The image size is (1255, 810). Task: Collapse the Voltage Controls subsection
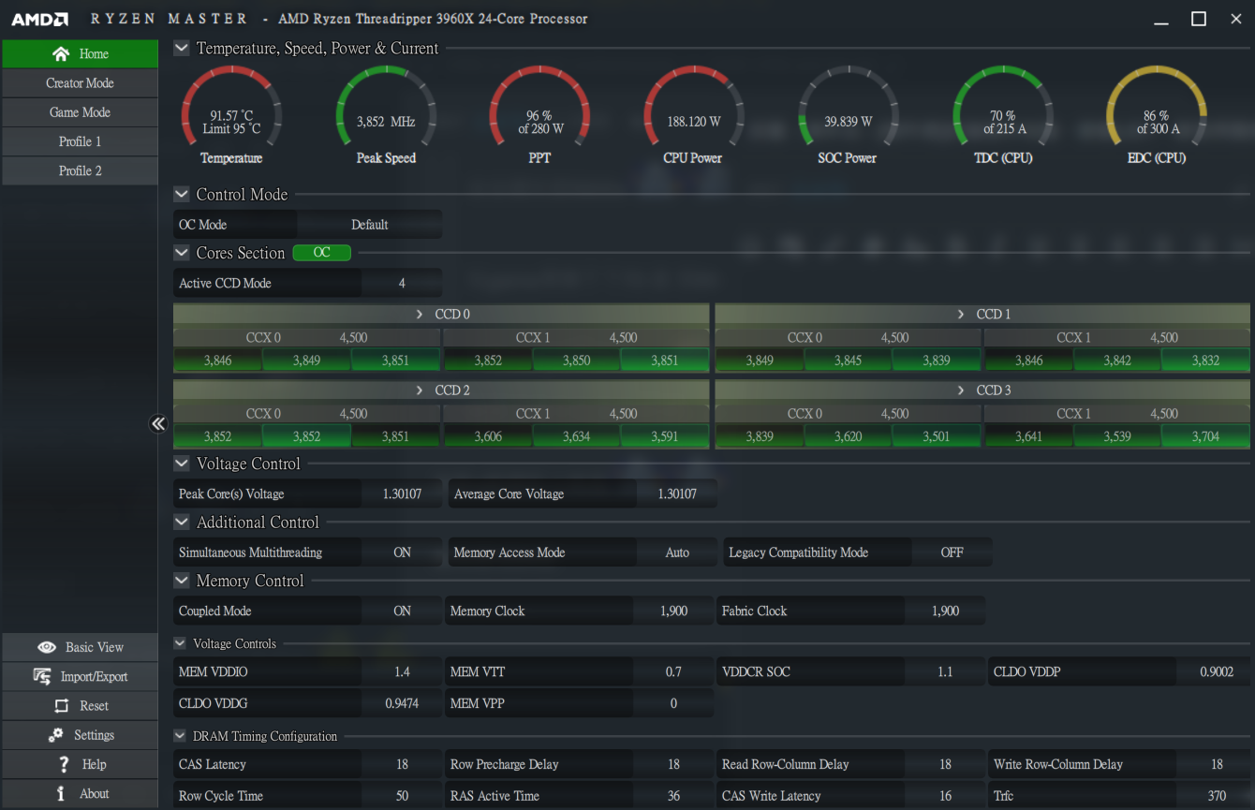[180, 643]
